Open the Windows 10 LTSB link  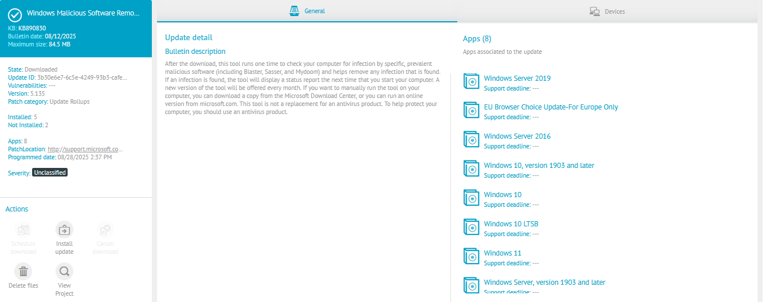click(x=511, y=224)
